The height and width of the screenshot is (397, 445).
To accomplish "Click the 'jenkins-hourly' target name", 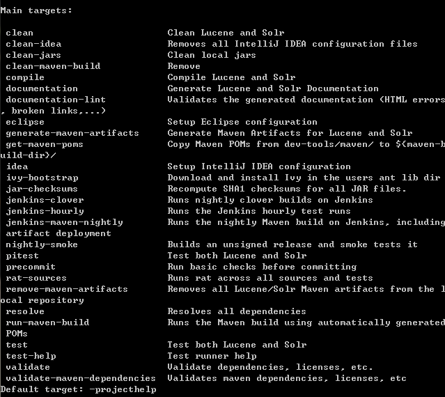I will coord(45,211).
